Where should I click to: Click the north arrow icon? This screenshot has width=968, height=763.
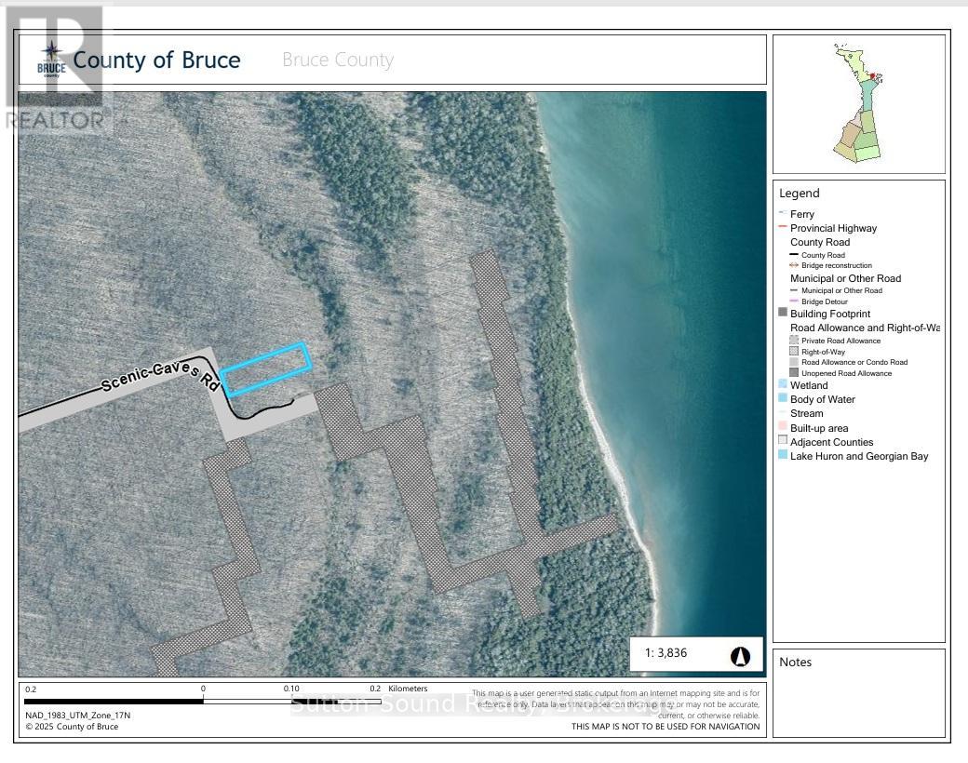click(x=740, y=656)
